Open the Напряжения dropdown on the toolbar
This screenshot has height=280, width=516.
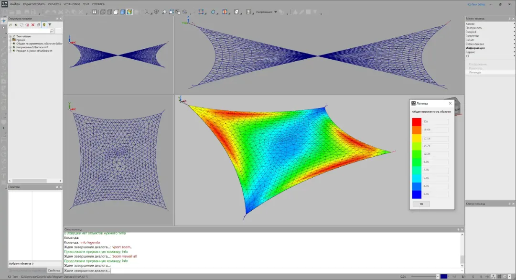click(x=276, y=12)
